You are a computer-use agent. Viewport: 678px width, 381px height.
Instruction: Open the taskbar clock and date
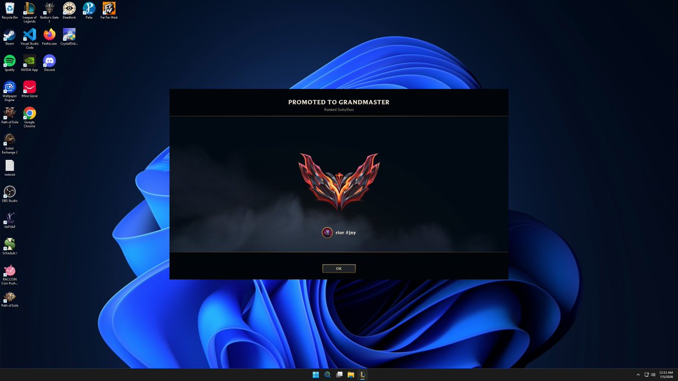(666, 375)
